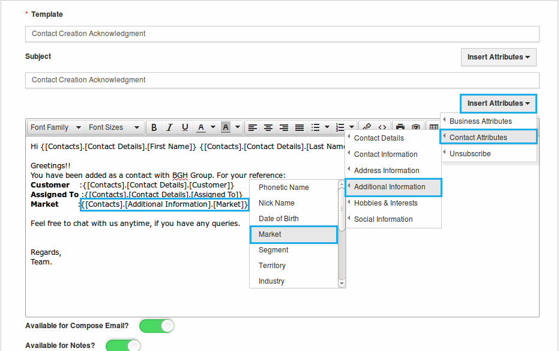Viewport: 560px width, 351px height.
Task: Toggle bold formatting in the editor
Action: pyautogui.click(x=154, y=127)
